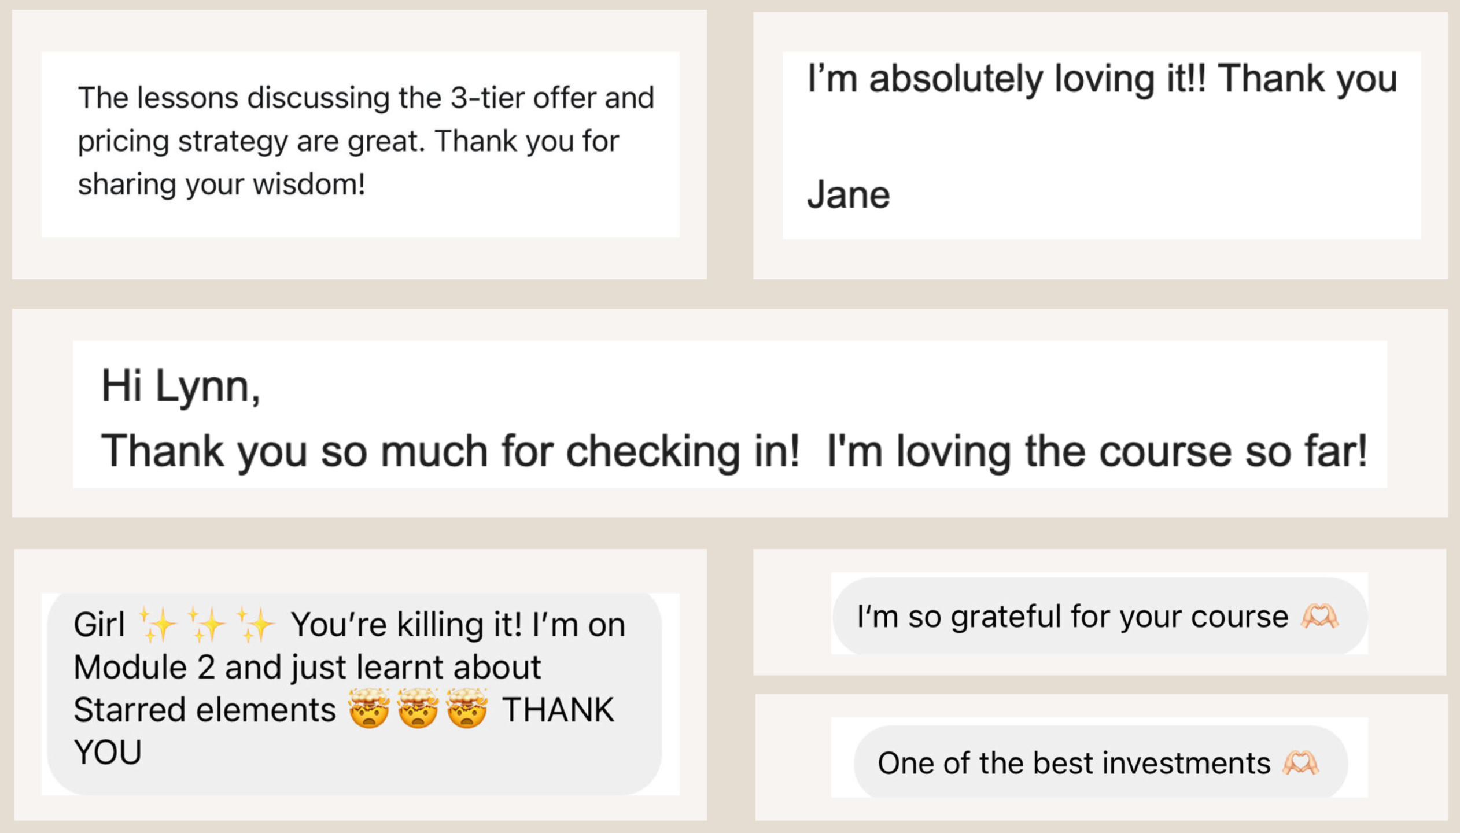The height and width of the screenshot is (833, 1460).
Task: Click the exploding head emoji before "THANK"
Action: coord(467,709)
